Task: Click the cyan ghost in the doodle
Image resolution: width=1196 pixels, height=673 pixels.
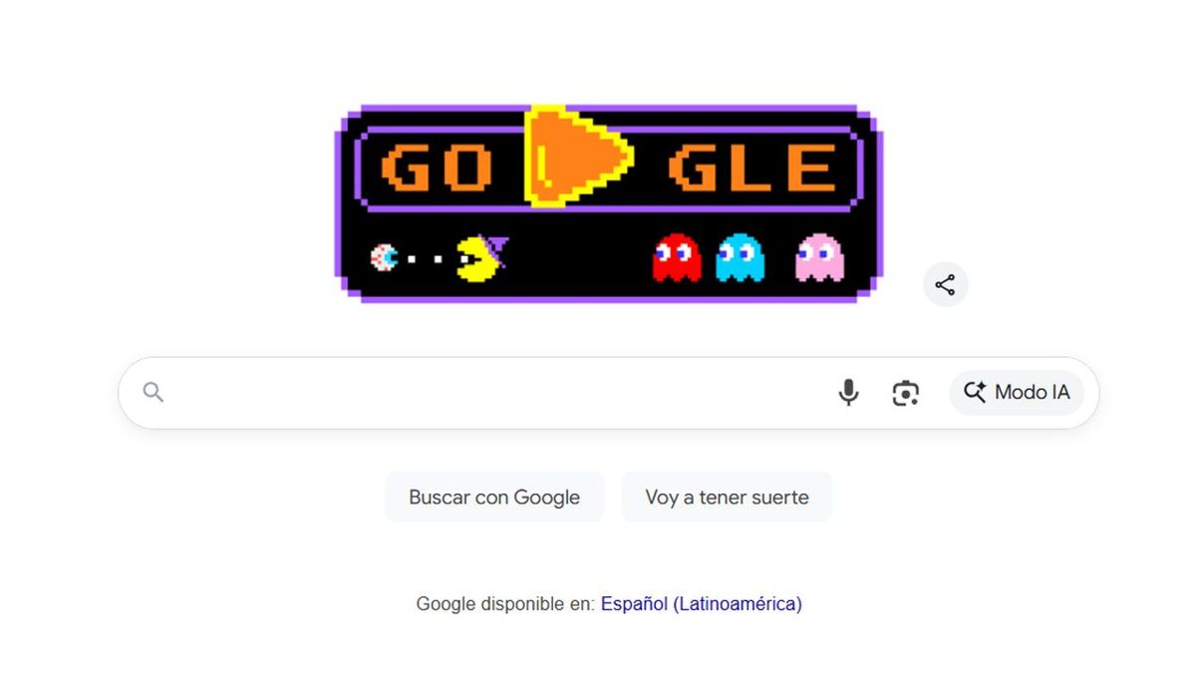Action: [x=740, y=258]
